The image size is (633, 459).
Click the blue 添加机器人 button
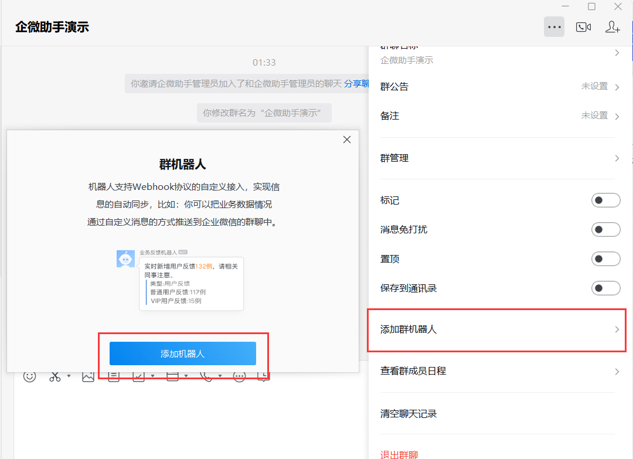pos(182,353)
